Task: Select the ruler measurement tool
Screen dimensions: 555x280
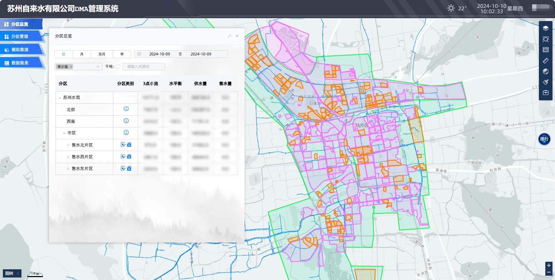Action: [x=545, y=60]
